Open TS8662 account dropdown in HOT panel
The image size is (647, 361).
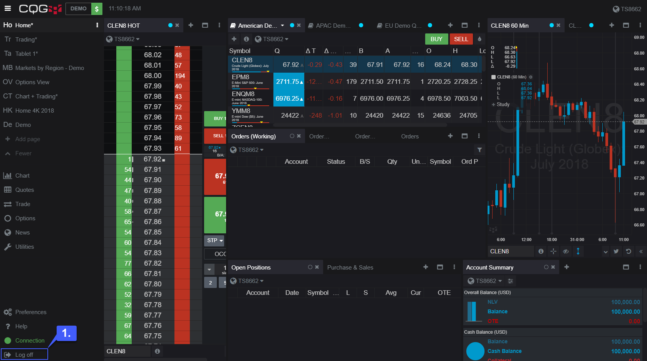(x=123, y=39)
